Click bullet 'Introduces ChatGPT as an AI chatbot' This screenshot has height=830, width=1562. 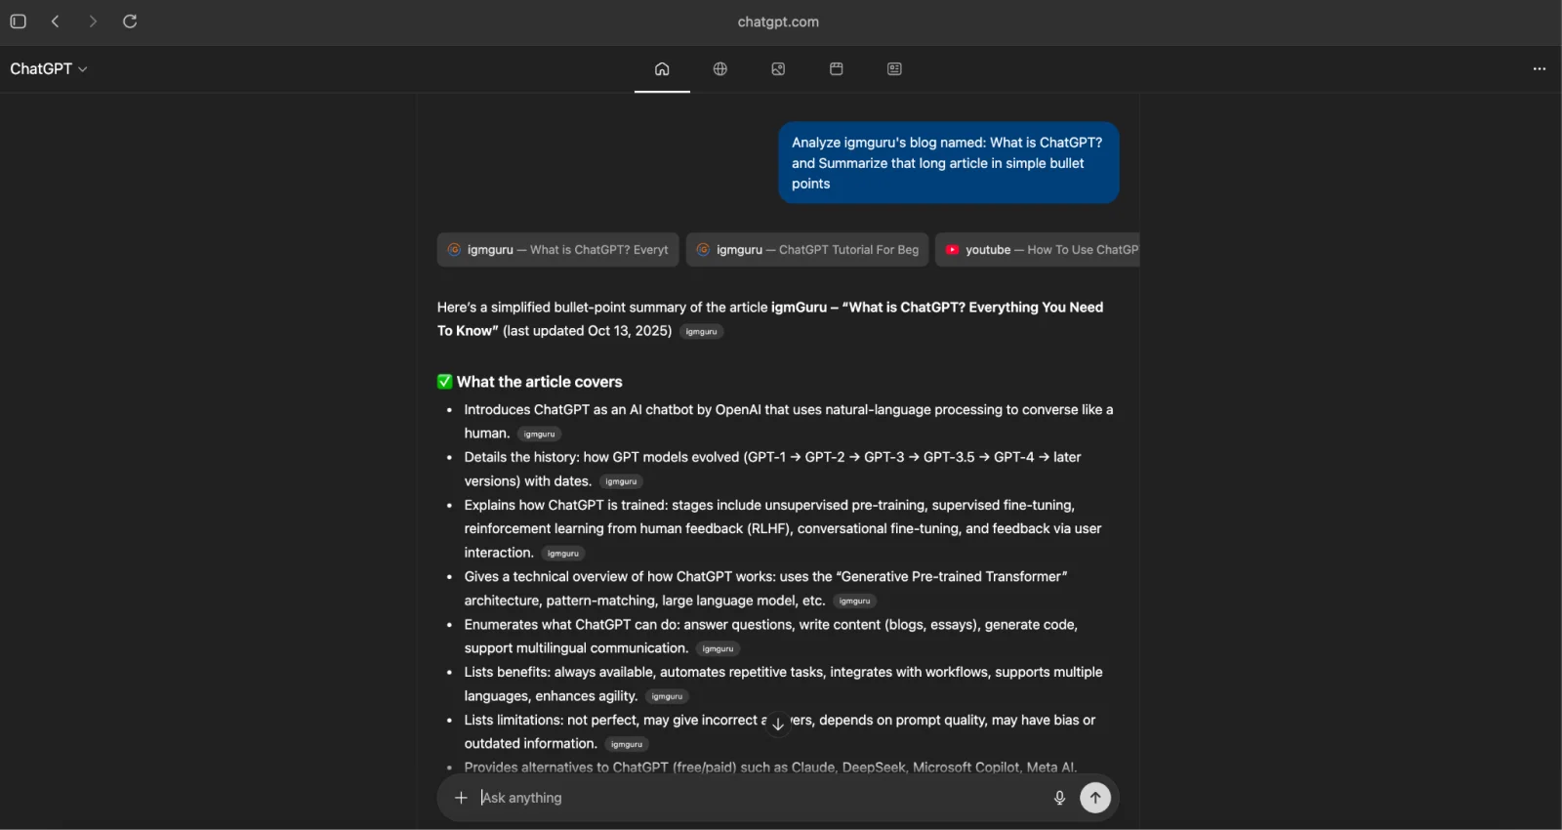point(789,422)
